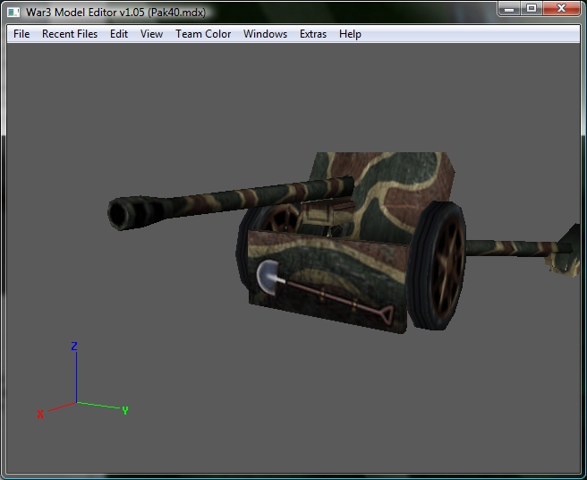This screenshot has width=587, height=480.
Task: Click the cannon's front right wheel
Action: (438, 266)
